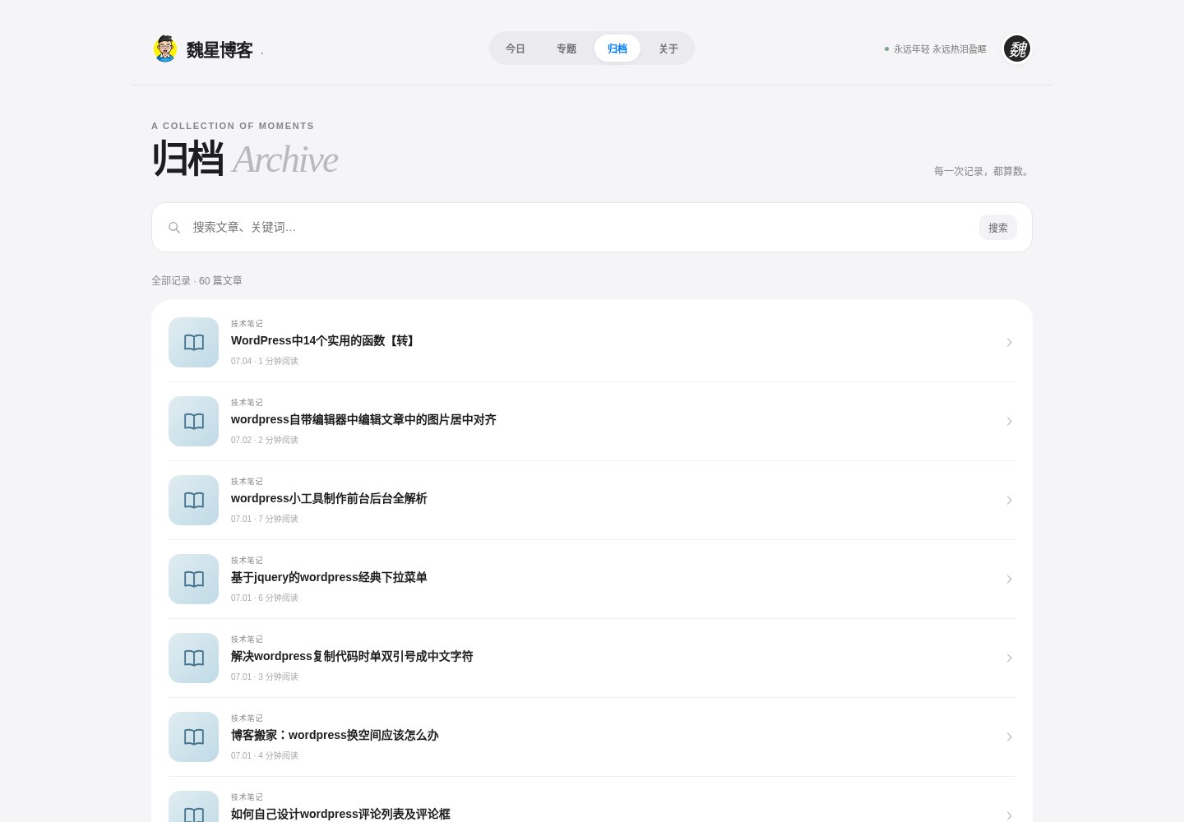The width and height of the screenshot is (1184, 822).
Task: Open the 魏星博客 site title link
Action: [220, 50]
